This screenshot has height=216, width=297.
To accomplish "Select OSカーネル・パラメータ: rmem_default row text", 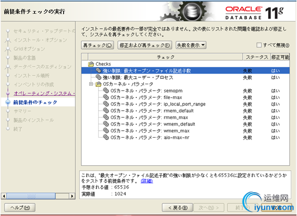I will click(x=152, y=111).
